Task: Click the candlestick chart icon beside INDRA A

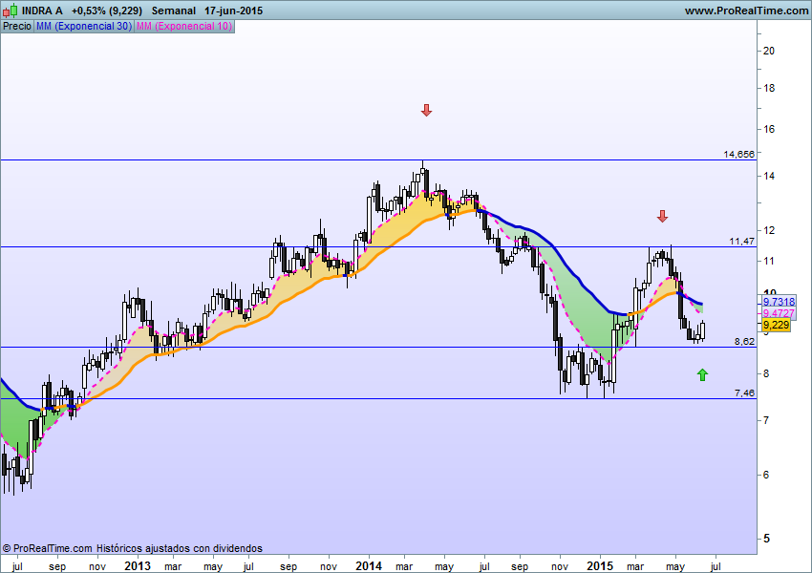Action: tap(11, 10)
